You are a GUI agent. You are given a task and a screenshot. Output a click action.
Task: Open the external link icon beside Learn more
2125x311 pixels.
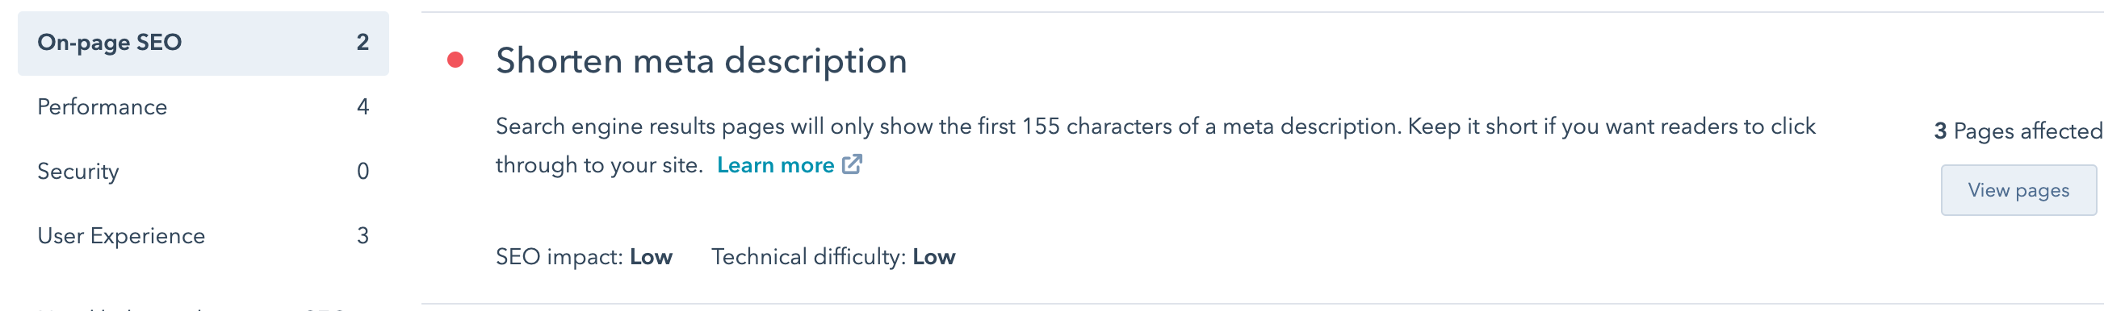tap(852, 164)
